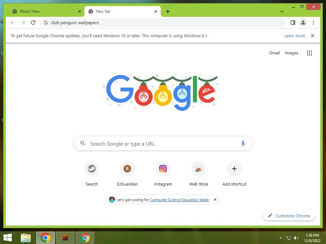This screenshot has width=326, height=244.
Task: Go back using the back arrow
Action: coord(13,23)
